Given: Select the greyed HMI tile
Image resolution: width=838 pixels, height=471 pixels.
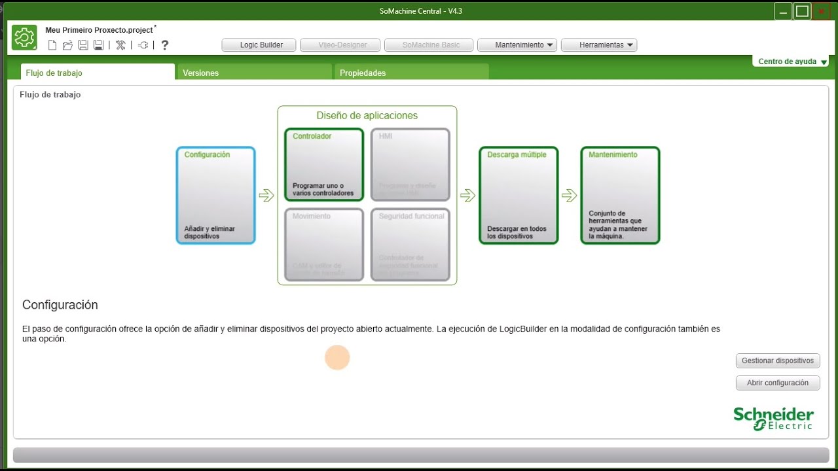Looking at the screenshot, I should tap(410, 164).
